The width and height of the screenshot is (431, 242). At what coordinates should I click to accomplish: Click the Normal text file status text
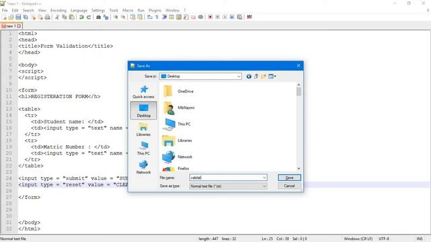coord(13,239)
